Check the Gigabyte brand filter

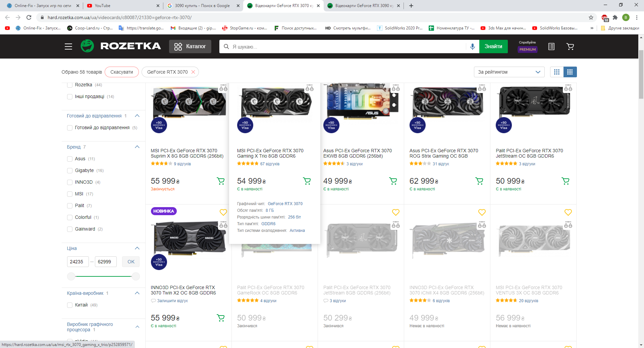click(x=70, y=171)
